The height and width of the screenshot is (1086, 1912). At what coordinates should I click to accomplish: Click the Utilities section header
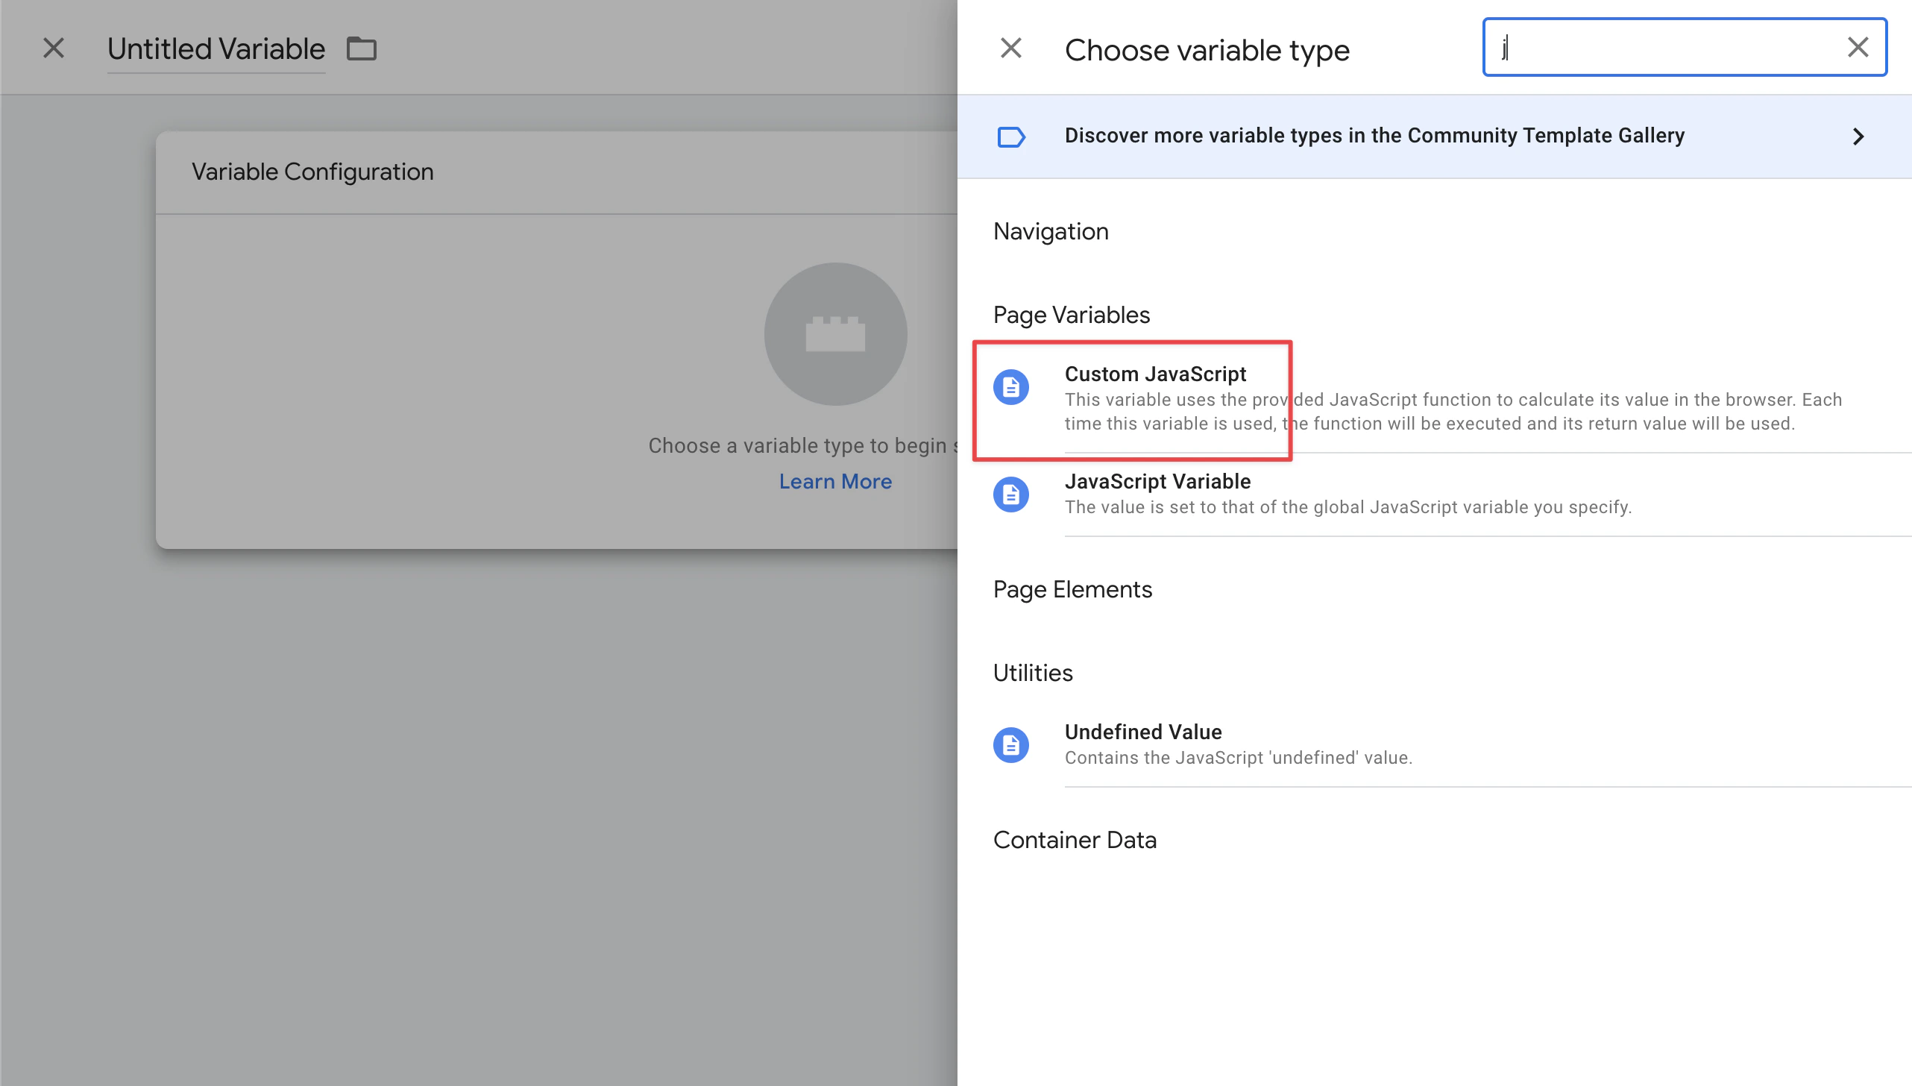coord(1032,672)
